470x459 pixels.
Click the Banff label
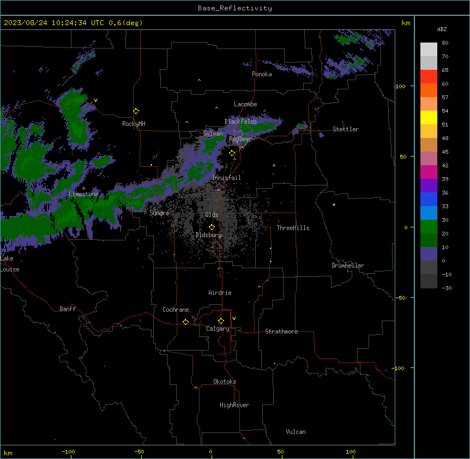68,309
